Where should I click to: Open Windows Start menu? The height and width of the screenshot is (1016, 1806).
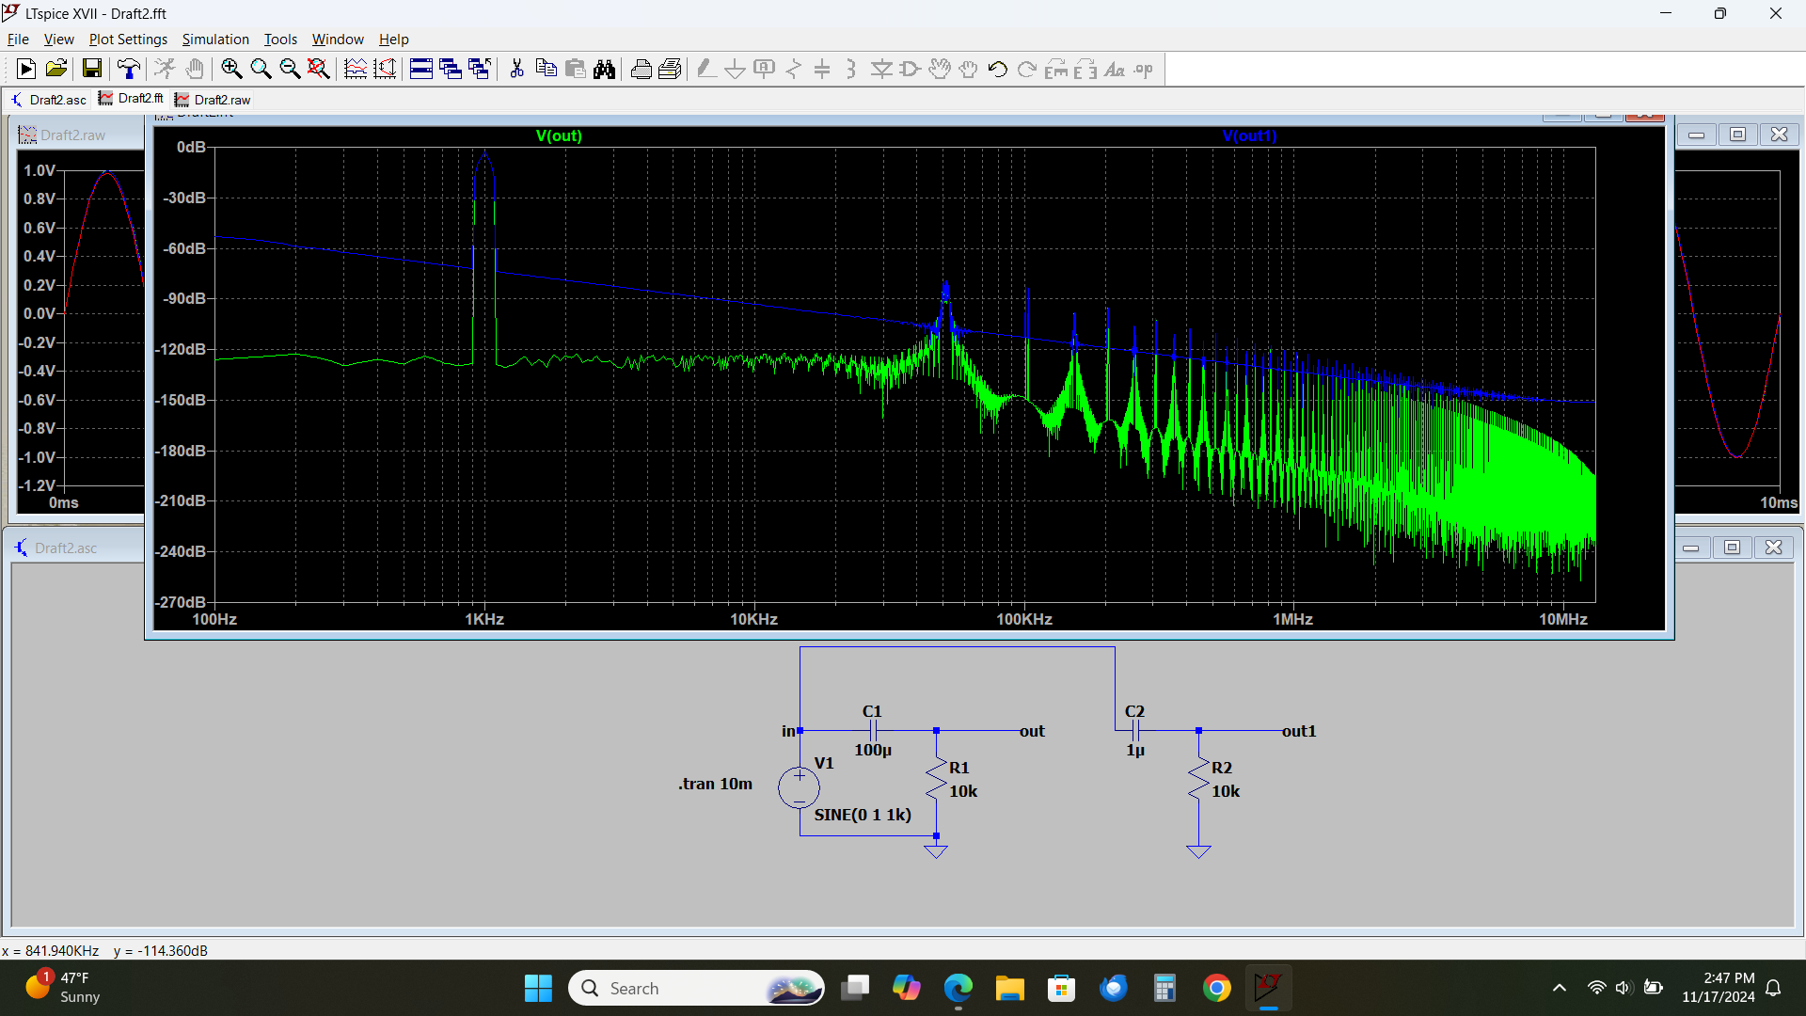(x=538, y=988)
